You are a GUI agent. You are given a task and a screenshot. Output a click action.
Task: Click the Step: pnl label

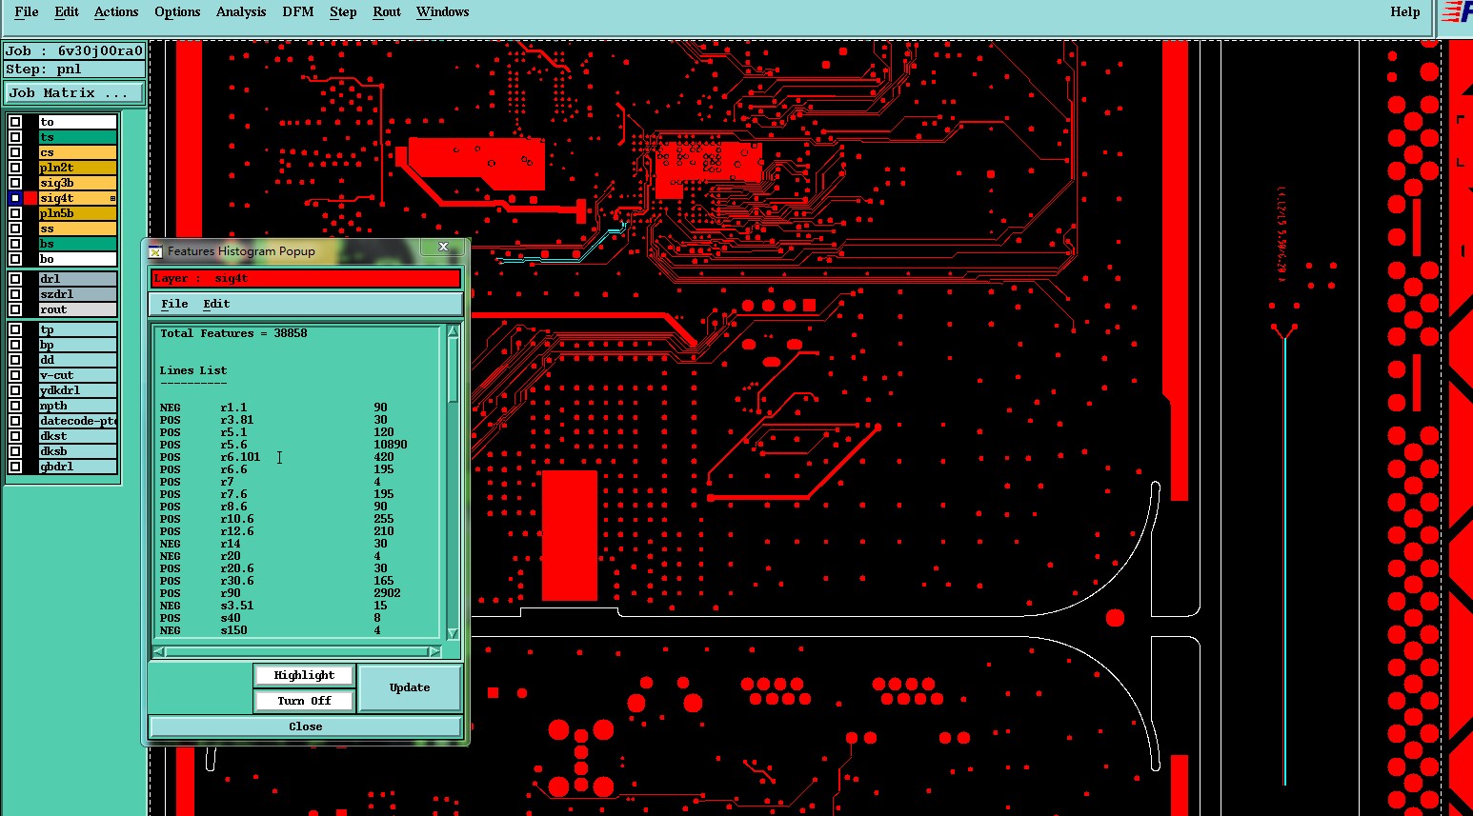(x=74, y=70)
